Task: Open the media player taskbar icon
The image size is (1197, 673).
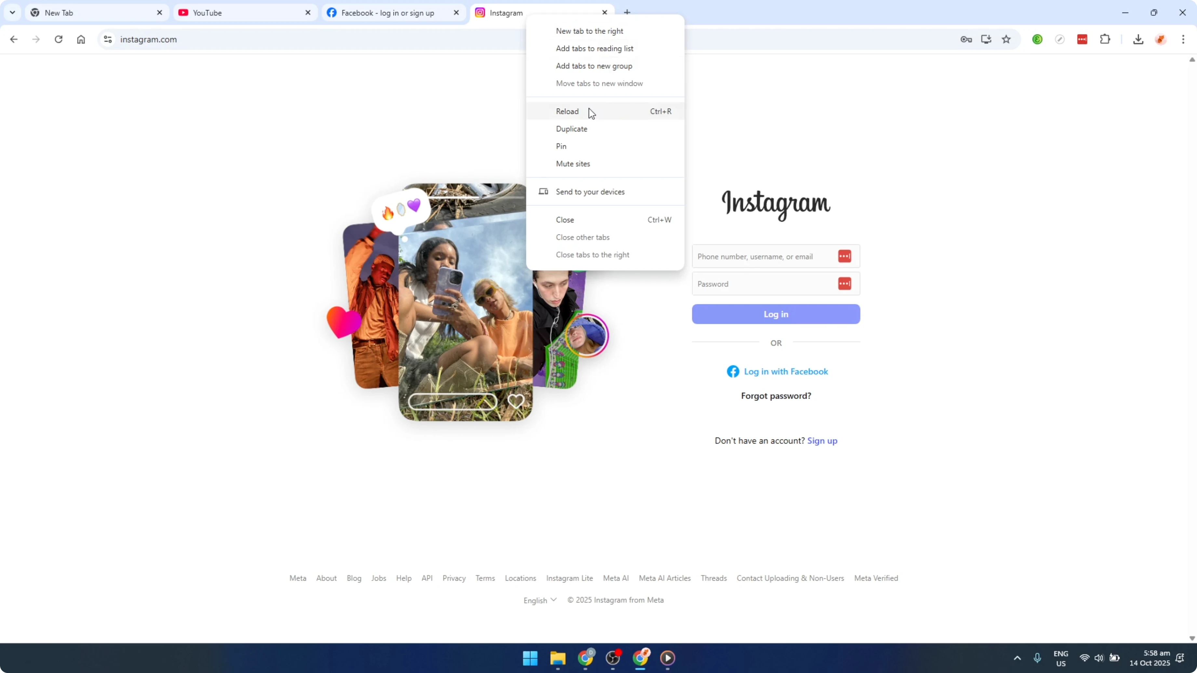Action: (x=668, y=658)
